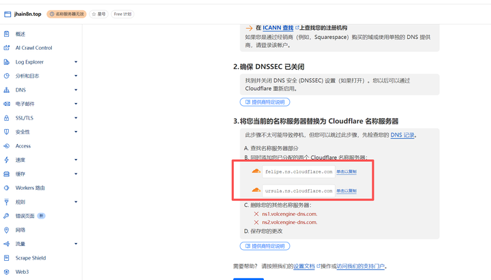Expand the 电子邮件 section arrow

(76, 104)
